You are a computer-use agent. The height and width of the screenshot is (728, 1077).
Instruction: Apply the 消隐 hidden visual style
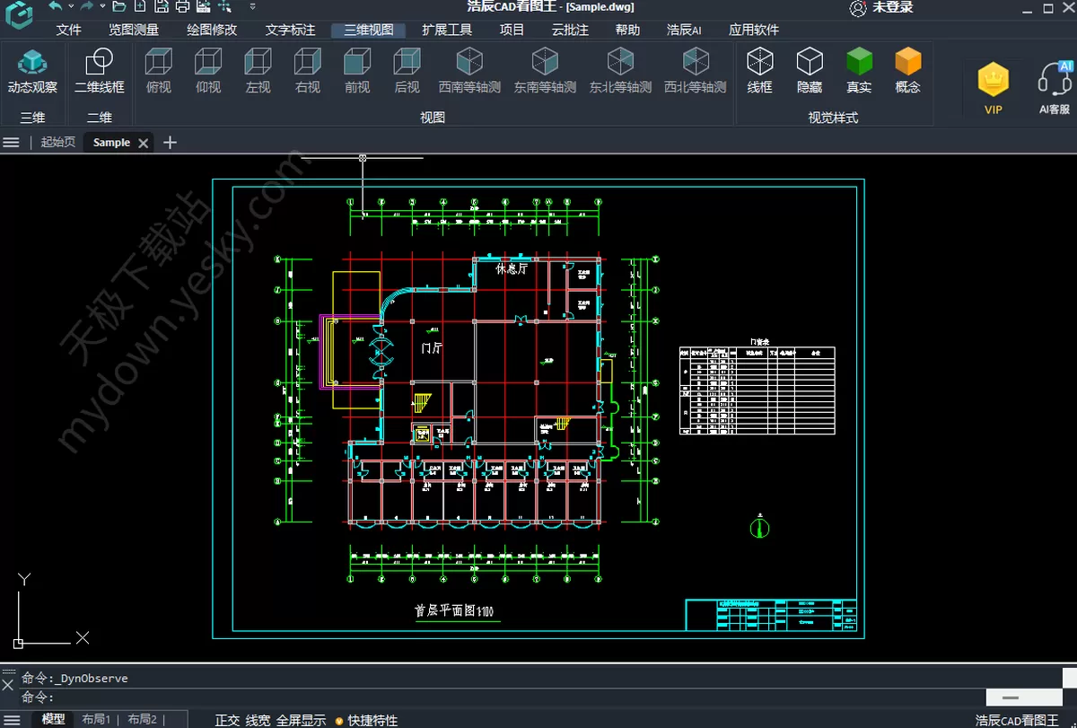810,72
